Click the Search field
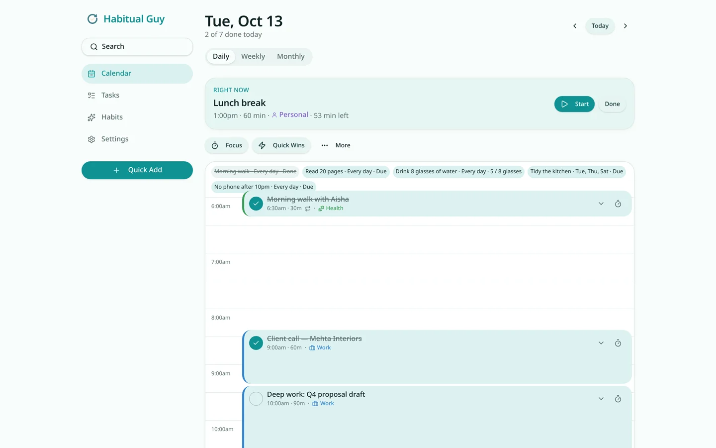This screenshot has height=448, width=716. pos(137,47)
